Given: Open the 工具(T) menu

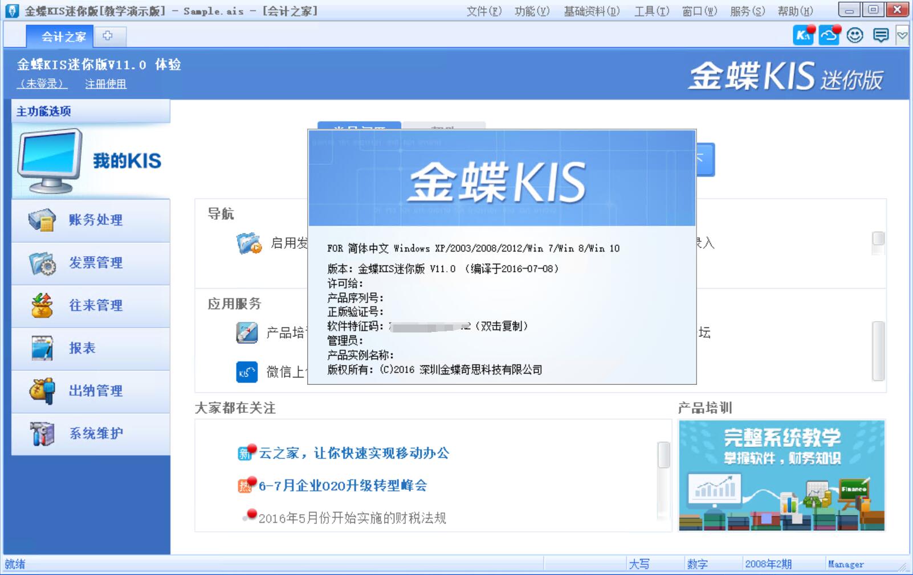Looking at the screenshot, I should pyautogui.click(x=652, y=11).
